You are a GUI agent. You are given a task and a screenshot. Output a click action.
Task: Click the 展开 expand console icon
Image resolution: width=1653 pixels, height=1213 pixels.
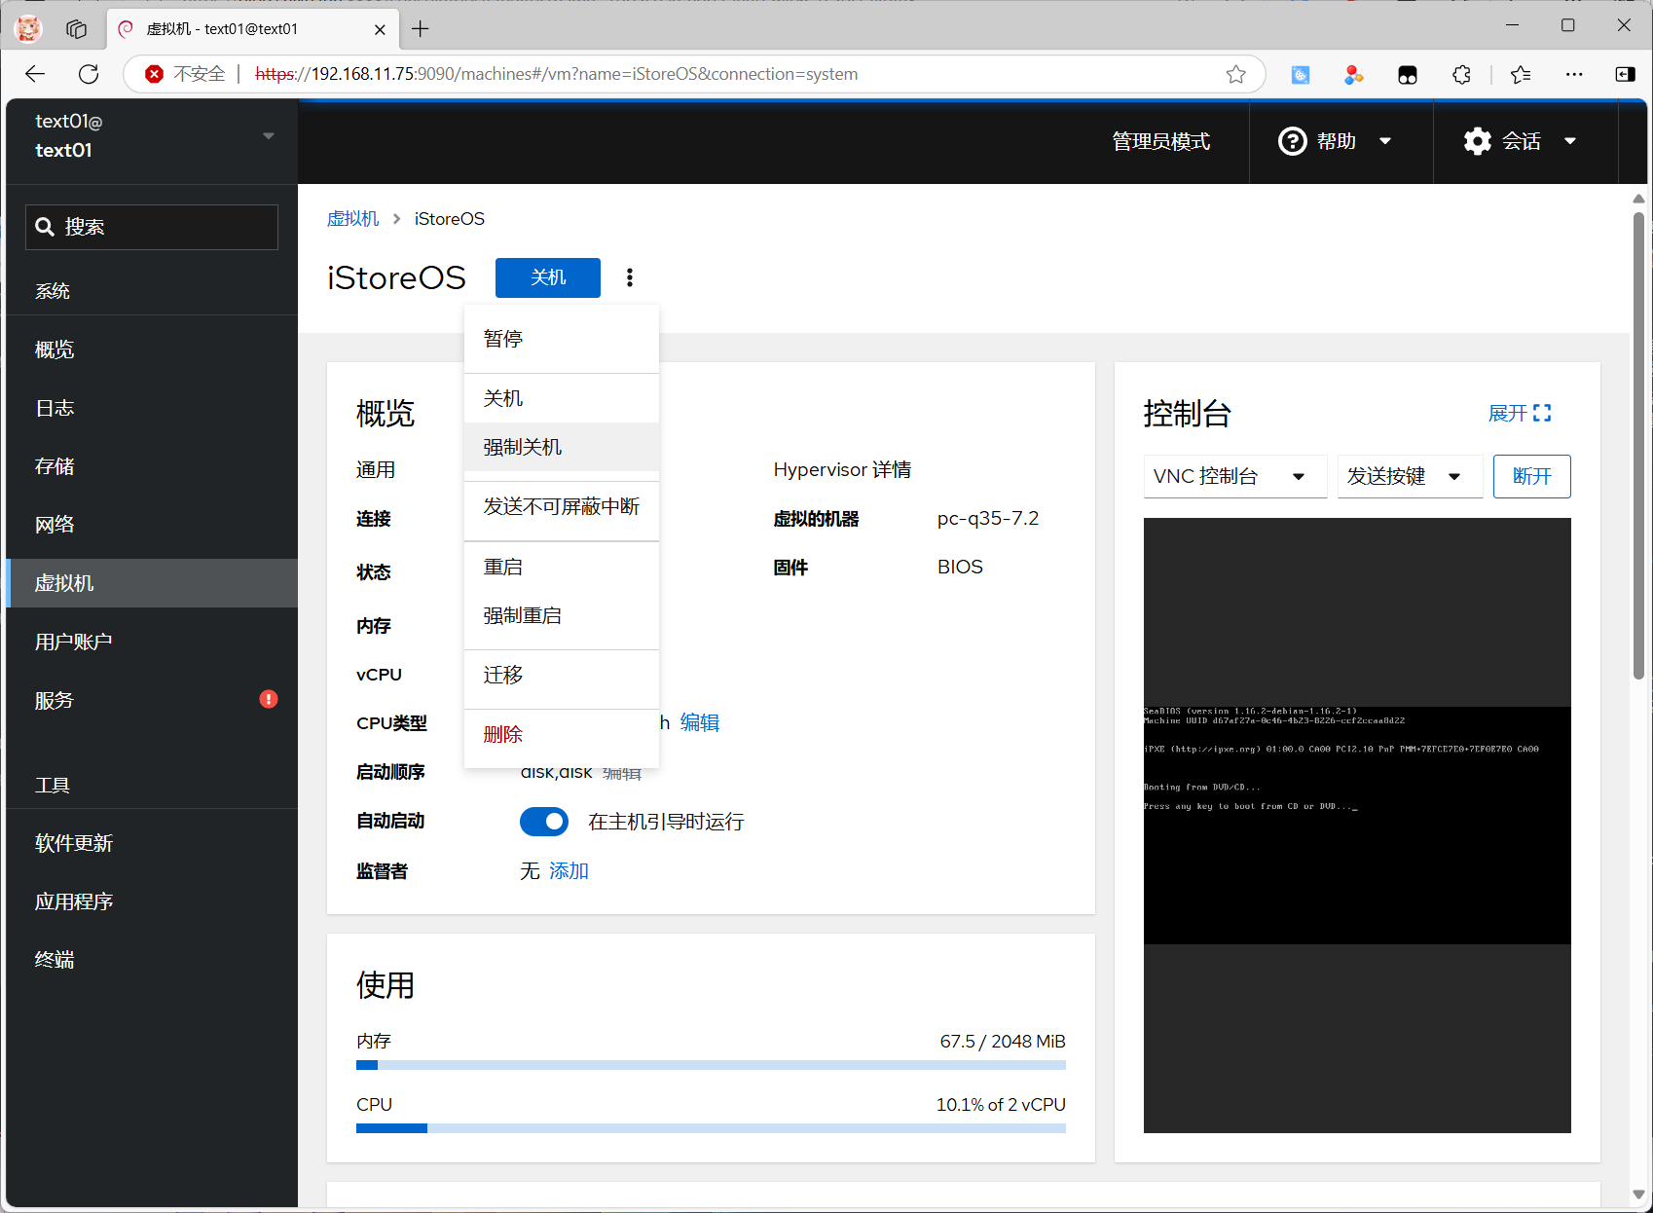(x=1541, y=413)
